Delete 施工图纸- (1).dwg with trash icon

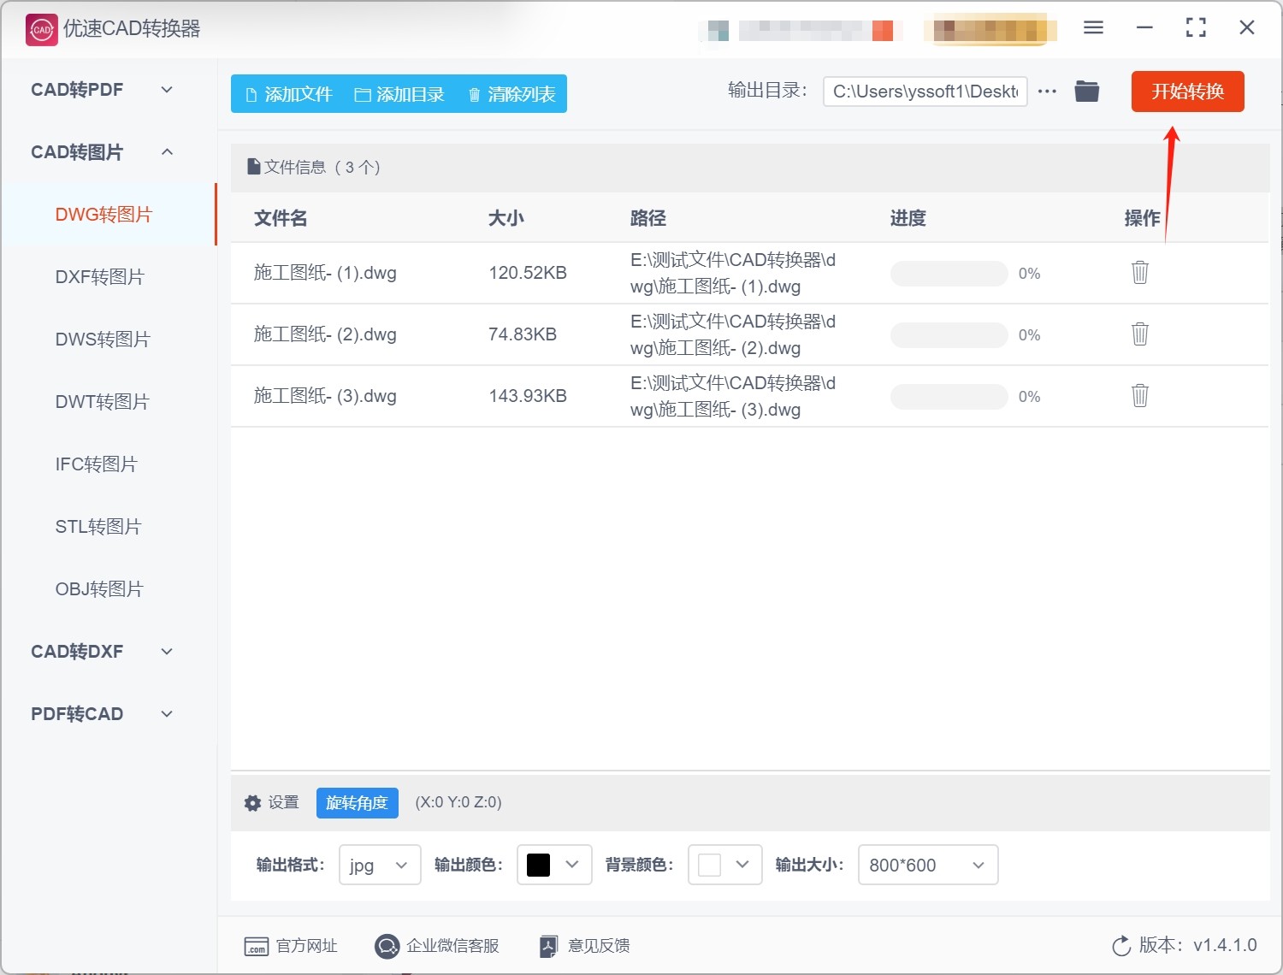1139,273
